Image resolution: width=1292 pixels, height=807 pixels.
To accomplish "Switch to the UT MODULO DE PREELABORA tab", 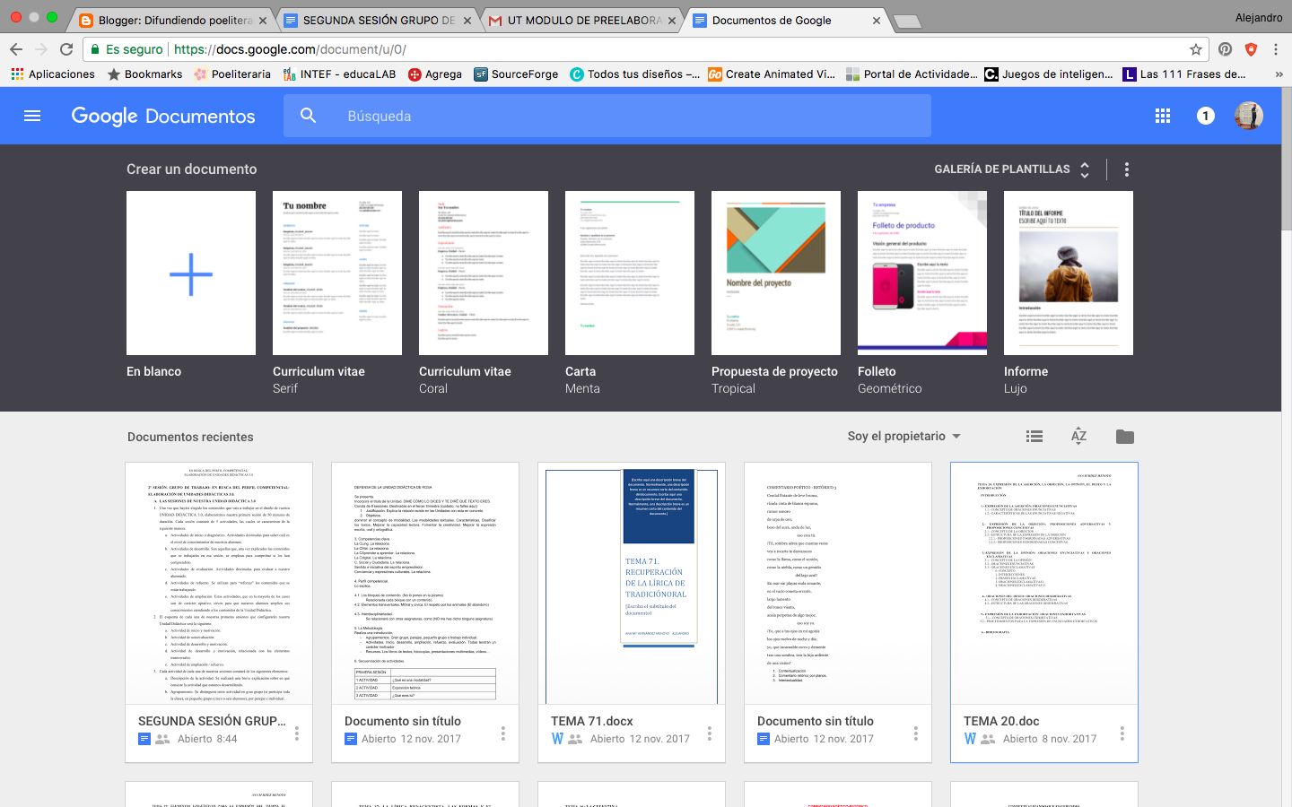I will click(583, 20).
